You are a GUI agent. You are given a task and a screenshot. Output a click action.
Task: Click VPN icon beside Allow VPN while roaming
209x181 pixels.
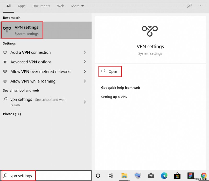5,81
